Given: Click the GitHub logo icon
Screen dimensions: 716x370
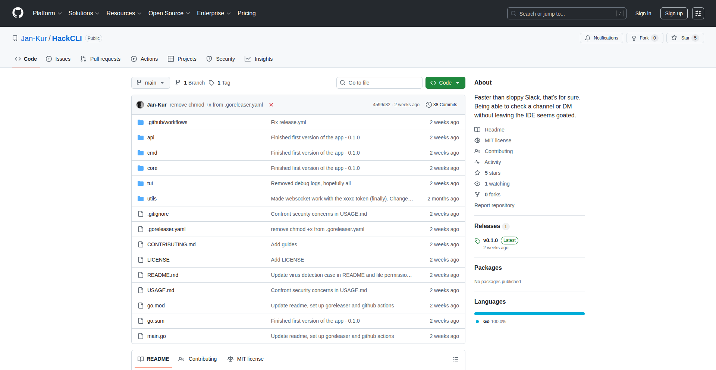Looking at the screenshot, I should tap(18, 13).
